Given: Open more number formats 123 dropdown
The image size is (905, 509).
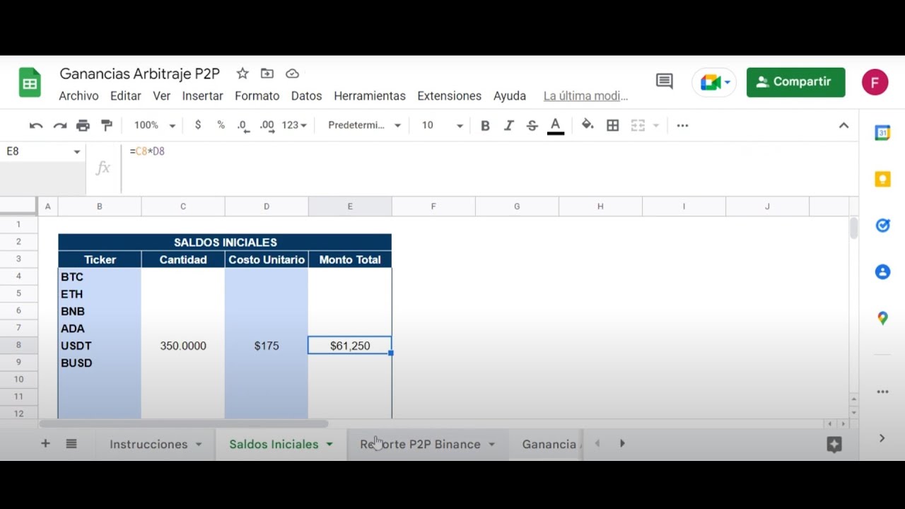Looking at the screenshot, I should 294,125.
